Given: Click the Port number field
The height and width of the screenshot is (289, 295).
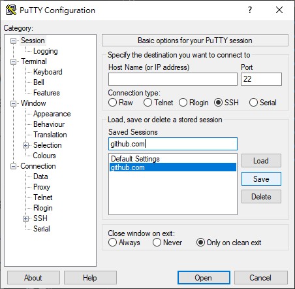Looking at the screenshot, I should pos(261,79).
